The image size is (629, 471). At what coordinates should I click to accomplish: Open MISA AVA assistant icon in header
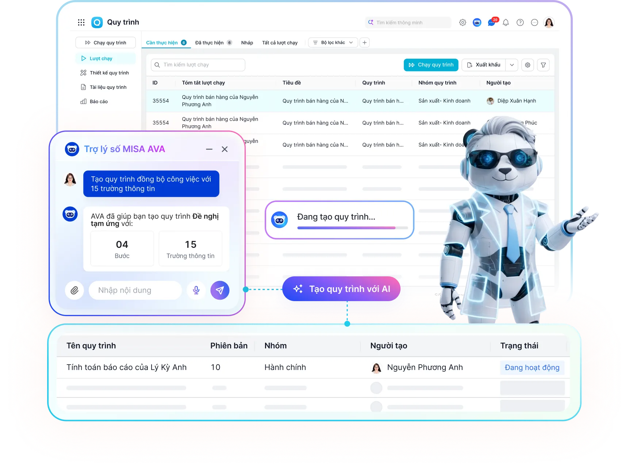point(477,23)
